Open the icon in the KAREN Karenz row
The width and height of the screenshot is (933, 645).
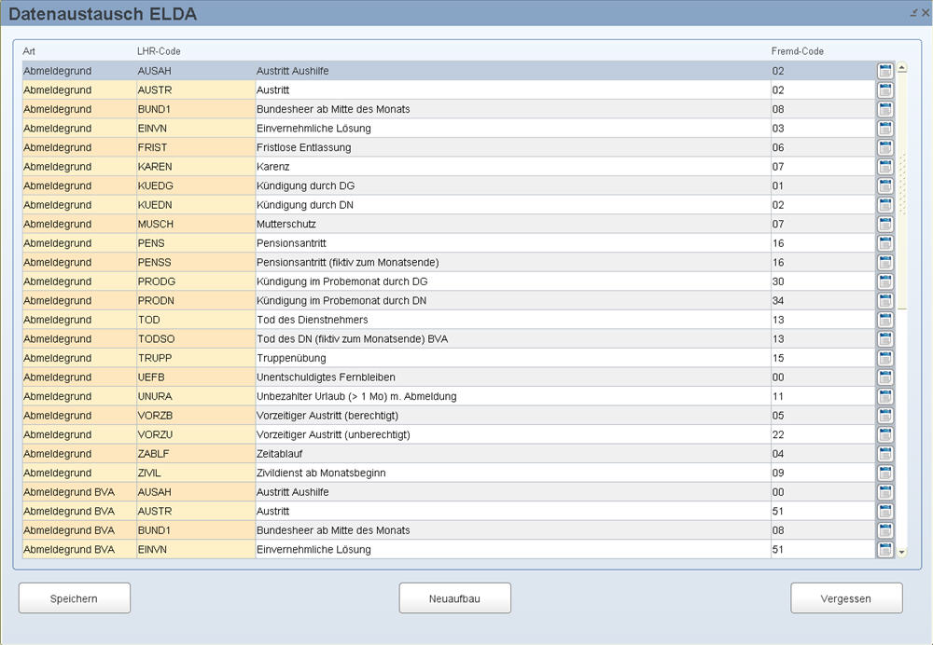(884, 167)
